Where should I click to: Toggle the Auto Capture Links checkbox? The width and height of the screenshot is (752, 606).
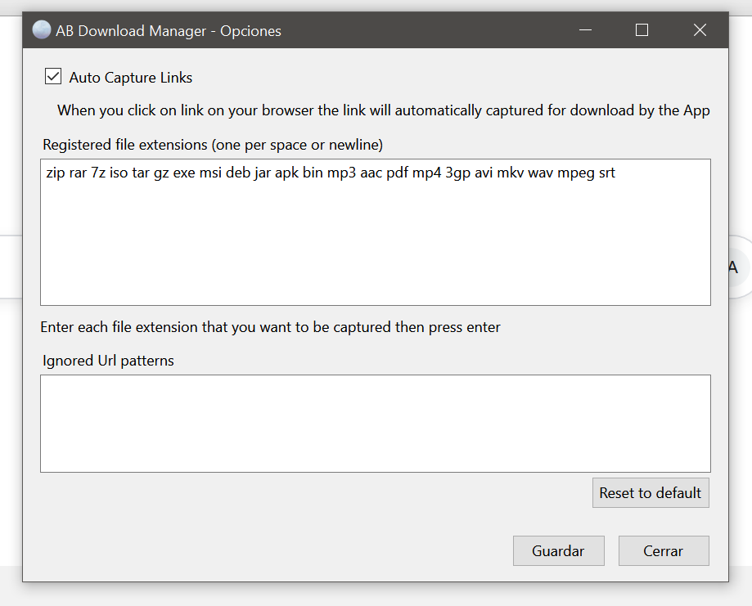click(x=53, y=77)
